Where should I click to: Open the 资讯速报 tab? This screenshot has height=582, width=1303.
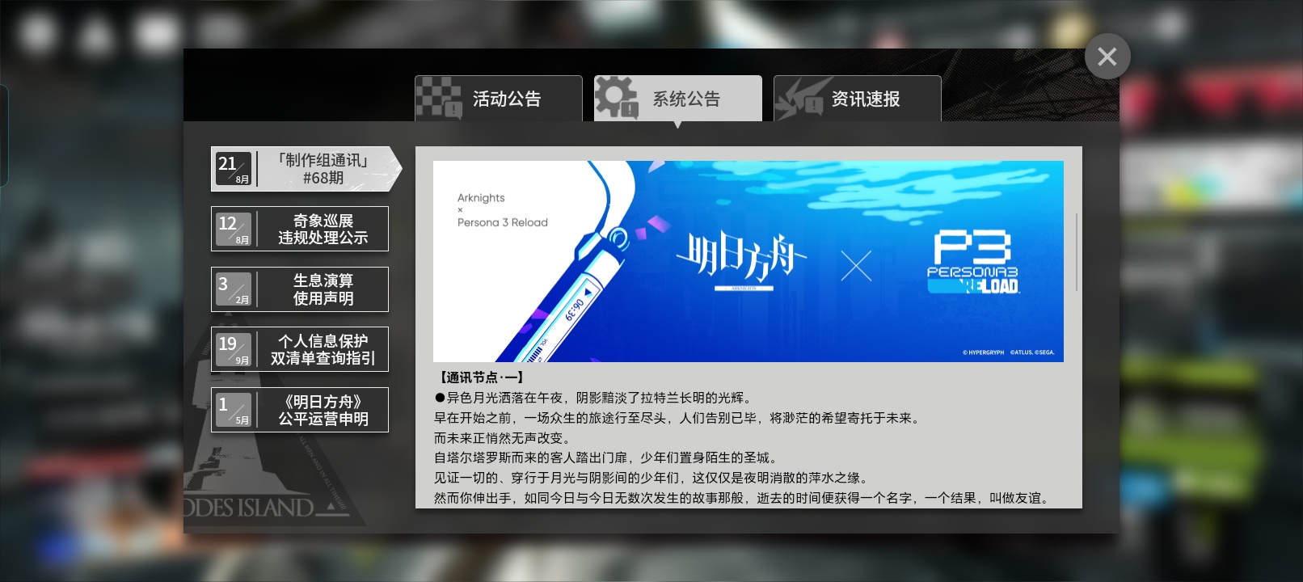coord(858,99)
